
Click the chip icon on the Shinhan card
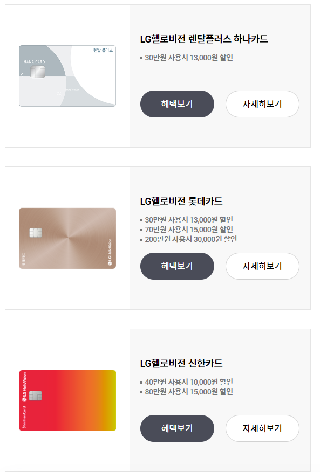(35, 395)
